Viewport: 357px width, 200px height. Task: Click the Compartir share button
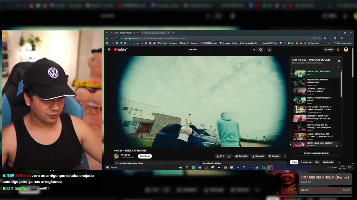click(241, 156)
